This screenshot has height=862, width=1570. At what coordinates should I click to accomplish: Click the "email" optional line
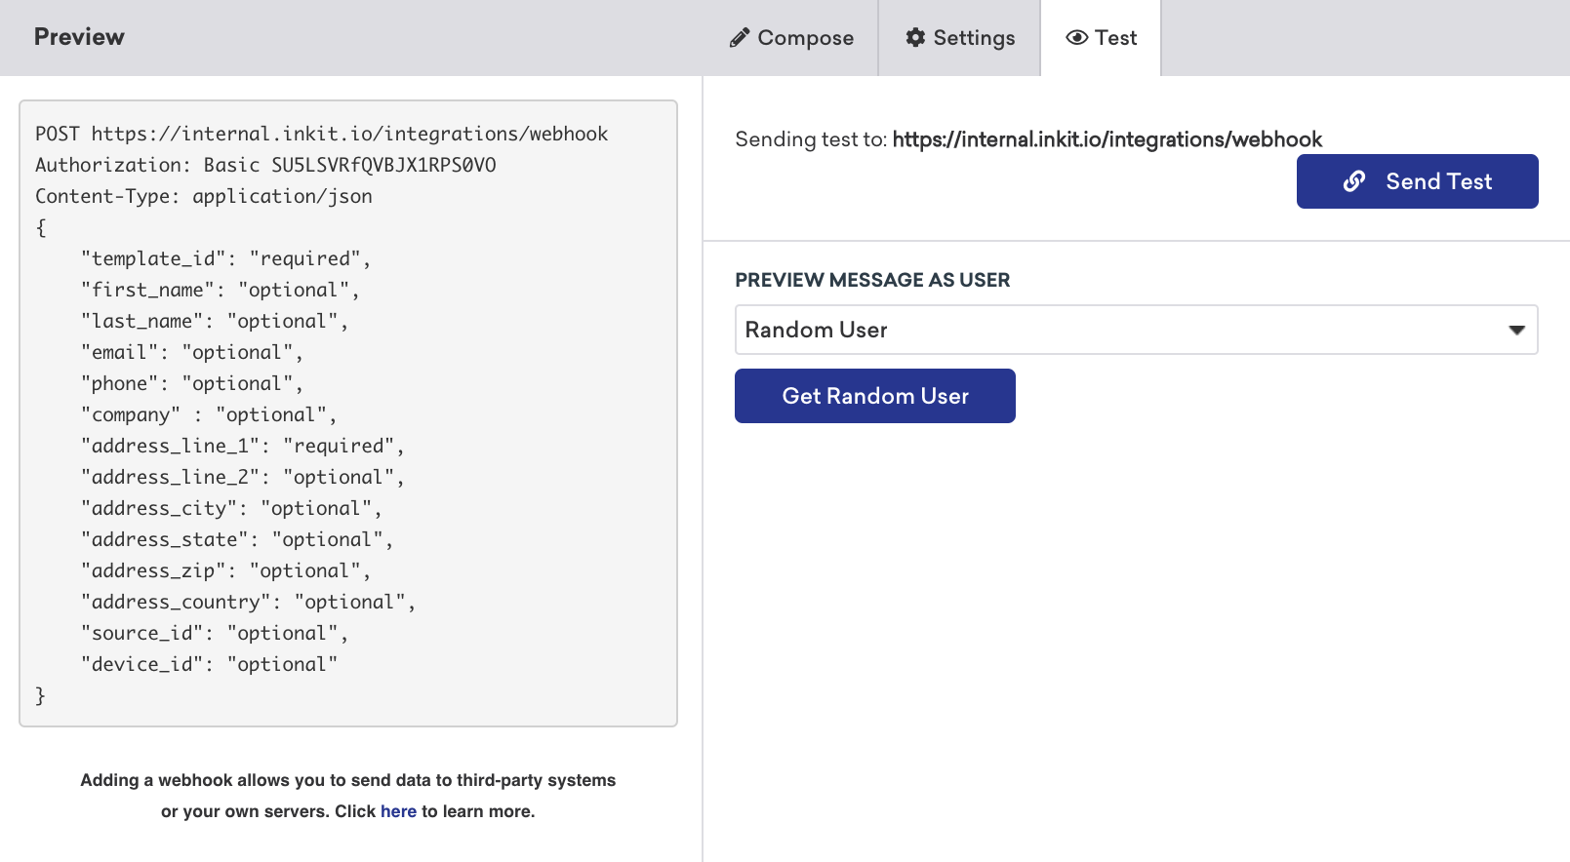(x=192, y=352)
